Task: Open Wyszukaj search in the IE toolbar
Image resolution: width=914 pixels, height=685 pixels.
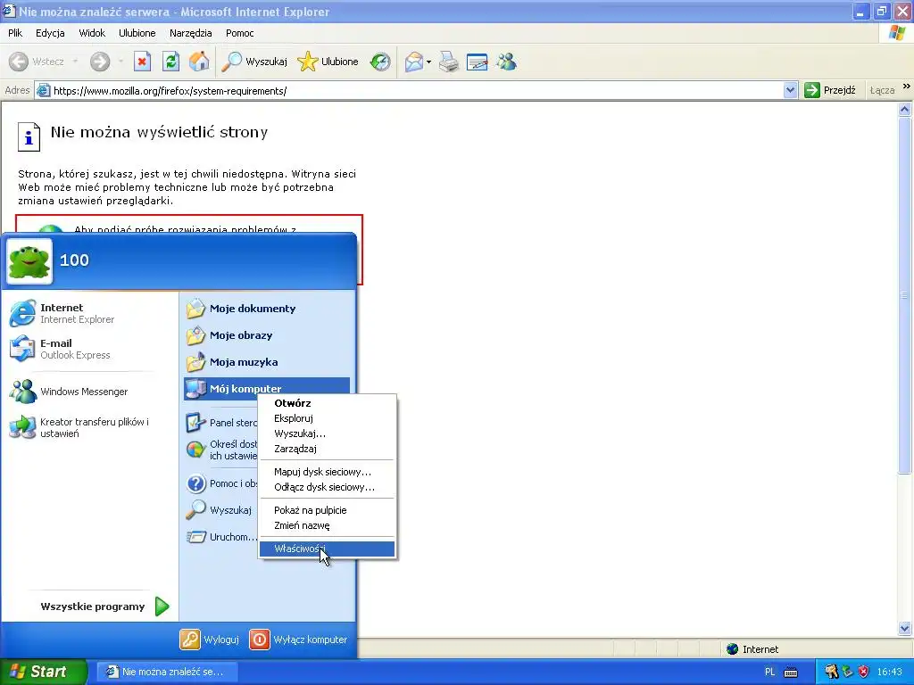Action: (x=254, y=62)
